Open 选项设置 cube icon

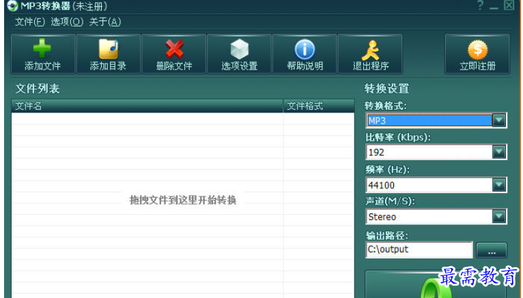[x=240, y=49]
